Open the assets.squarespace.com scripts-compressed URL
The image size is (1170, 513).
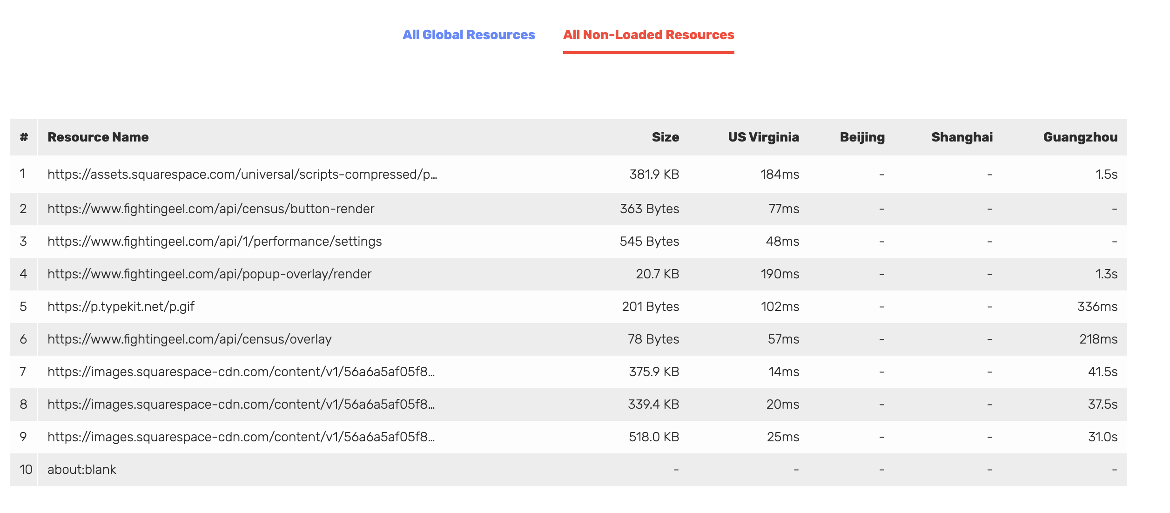[242, 175]
